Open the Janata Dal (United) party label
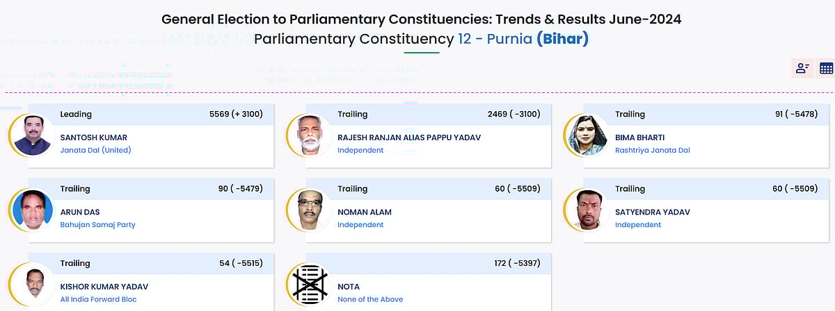 [95, 150]
